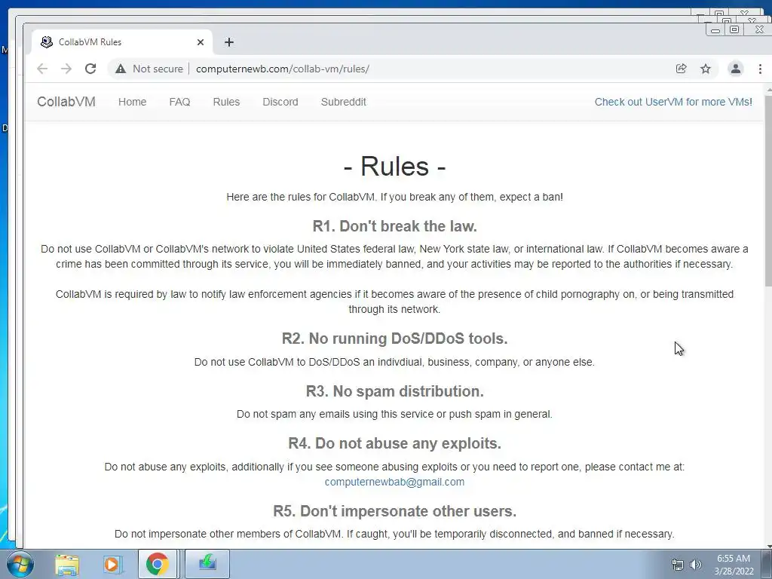Select the CollabVM Rules tab

(x=122, y=42)
